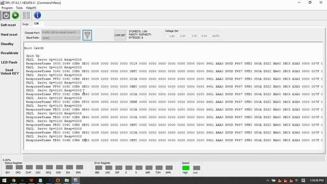The width and height of the screenshot is (327, 184).
Task: Click the 'Spin Up' line in the terminal
Action: pos(33,56)
